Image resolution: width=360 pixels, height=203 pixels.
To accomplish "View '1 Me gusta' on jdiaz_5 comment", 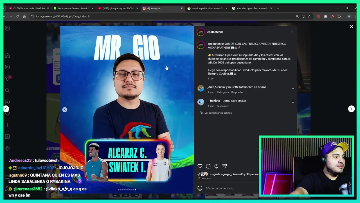I will [x=222, y=92].
